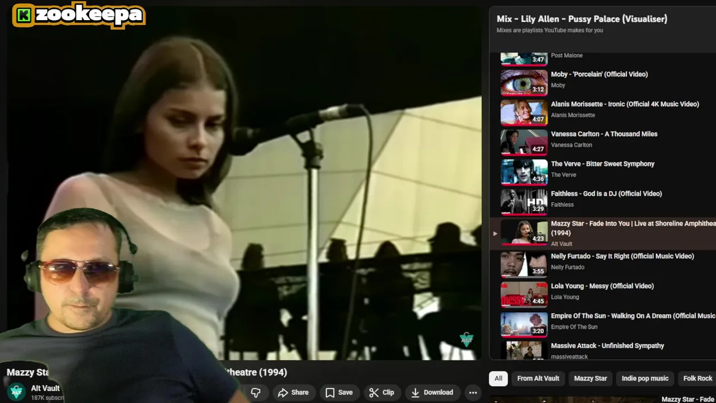Click the main video player area
Image resolution: width=716 pixels, height=403 pixels.
click(244, 182)
